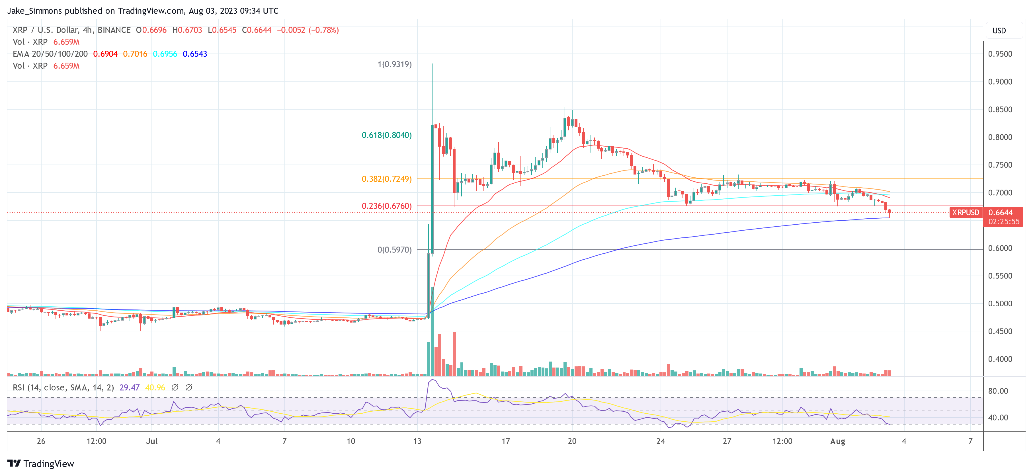This screenshot has width=1033, height=476.
Task: Click the current price 0.6644 label
Action: pos(1000,213)
